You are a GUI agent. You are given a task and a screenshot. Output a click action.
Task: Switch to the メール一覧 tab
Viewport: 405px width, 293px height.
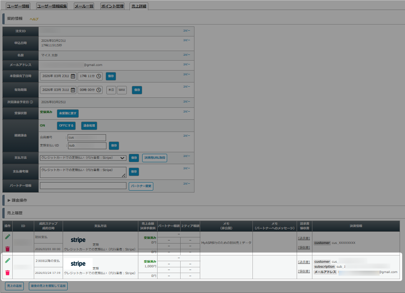click(84, 6)
